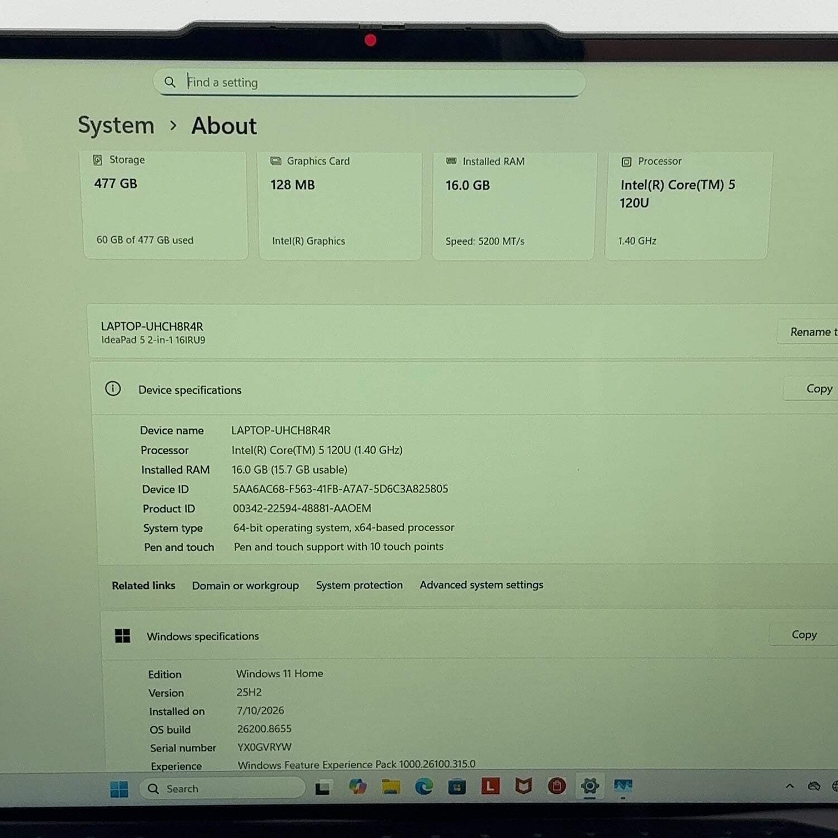Click the Installed RAM icon
The image size is (838, 838).
point(451,161)
